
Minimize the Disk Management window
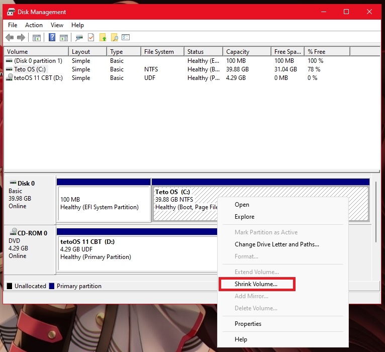[324, 12]
